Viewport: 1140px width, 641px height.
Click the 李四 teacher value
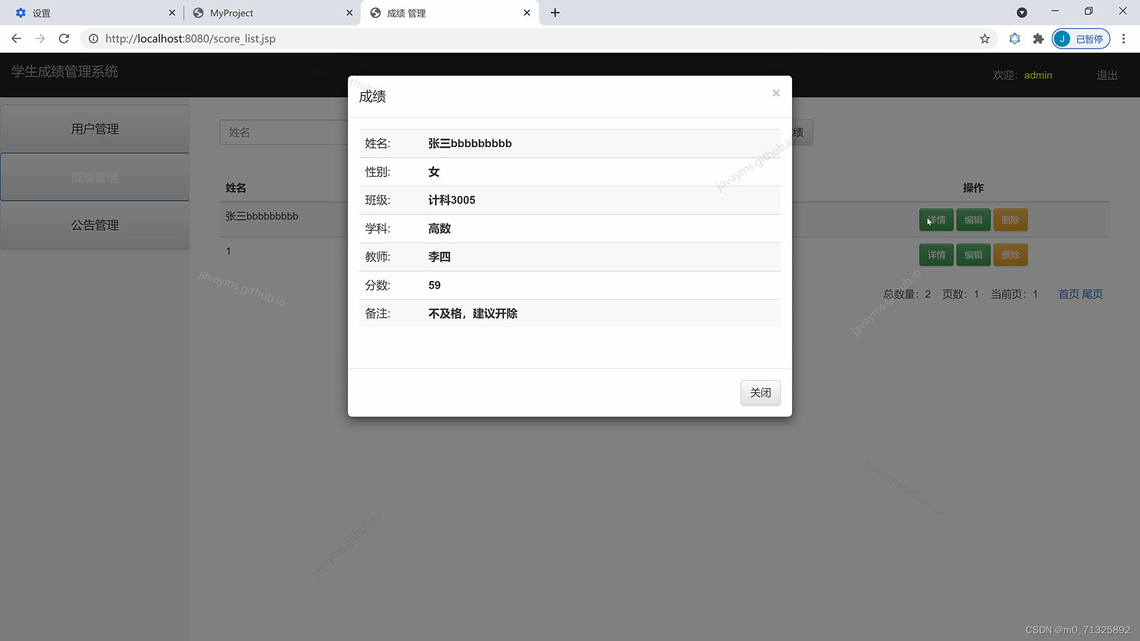pos(439,257)
